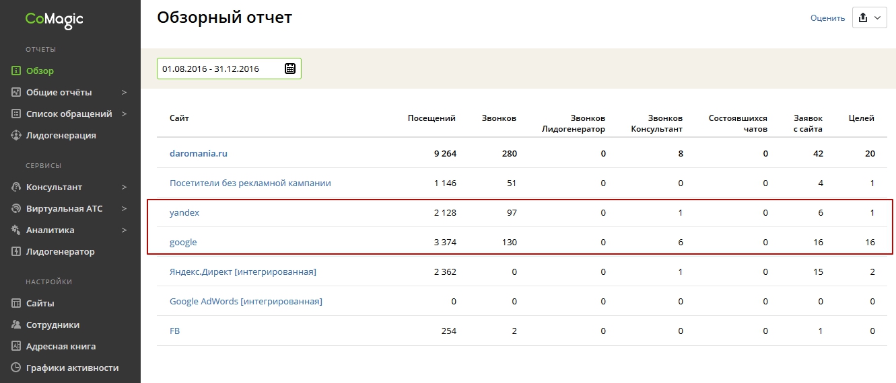Click the Звонков column header
This screenshot has width=896, height=383.
click(499, 118)
